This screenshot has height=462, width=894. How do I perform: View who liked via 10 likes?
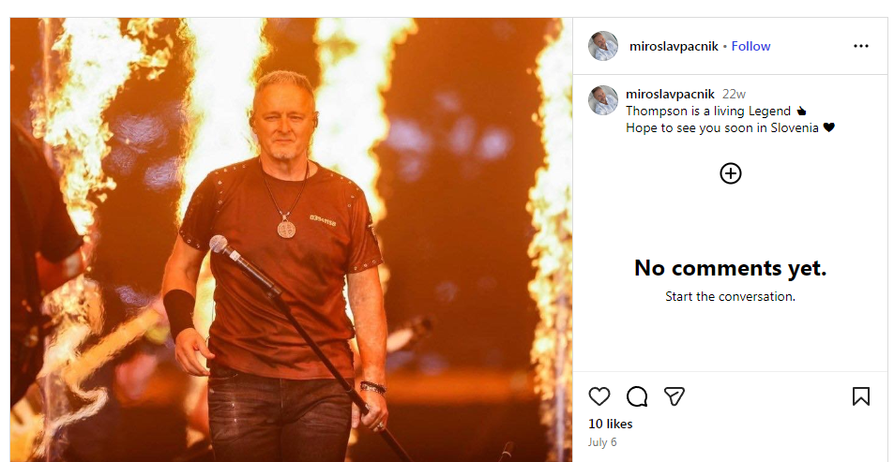(611, 424)
